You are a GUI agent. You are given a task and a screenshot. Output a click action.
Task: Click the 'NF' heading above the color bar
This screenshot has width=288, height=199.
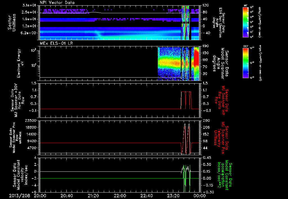click(x=246, y=6)
